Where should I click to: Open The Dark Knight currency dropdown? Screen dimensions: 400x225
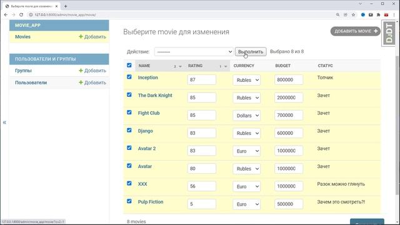pyautogui.click(x=246, y=97)
